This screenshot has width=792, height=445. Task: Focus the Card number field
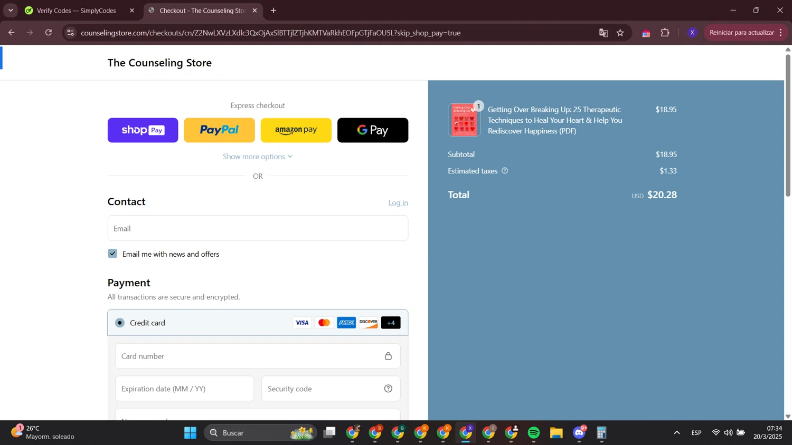tap(258, 356)
